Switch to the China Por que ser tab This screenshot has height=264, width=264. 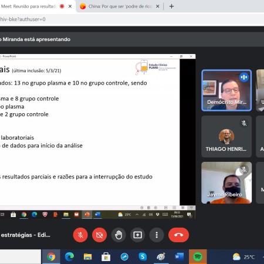click(119, 6)
